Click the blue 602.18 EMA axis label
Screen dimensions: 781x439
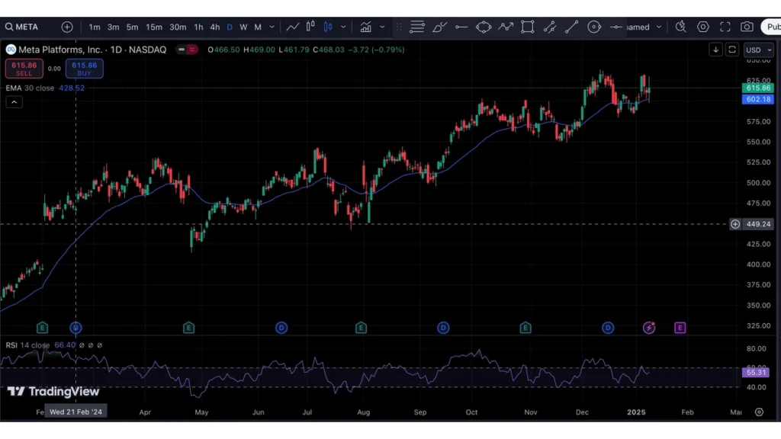pyautogui.click(x=758, y=100)
